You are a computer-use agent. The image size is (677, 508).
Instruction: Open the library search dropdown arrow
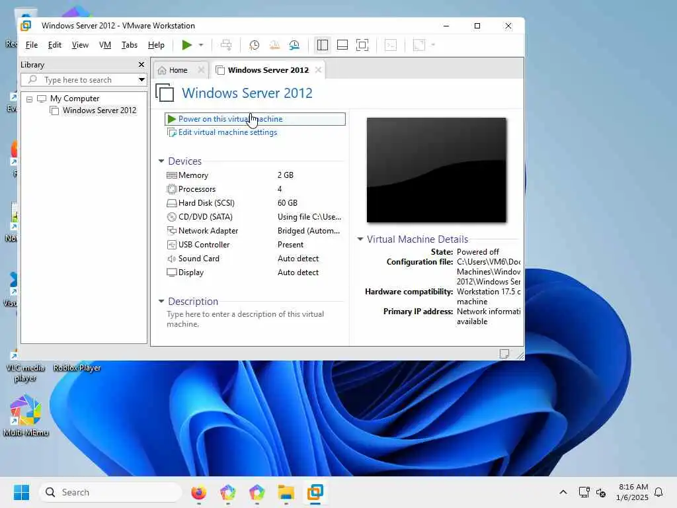coord(141,79)
